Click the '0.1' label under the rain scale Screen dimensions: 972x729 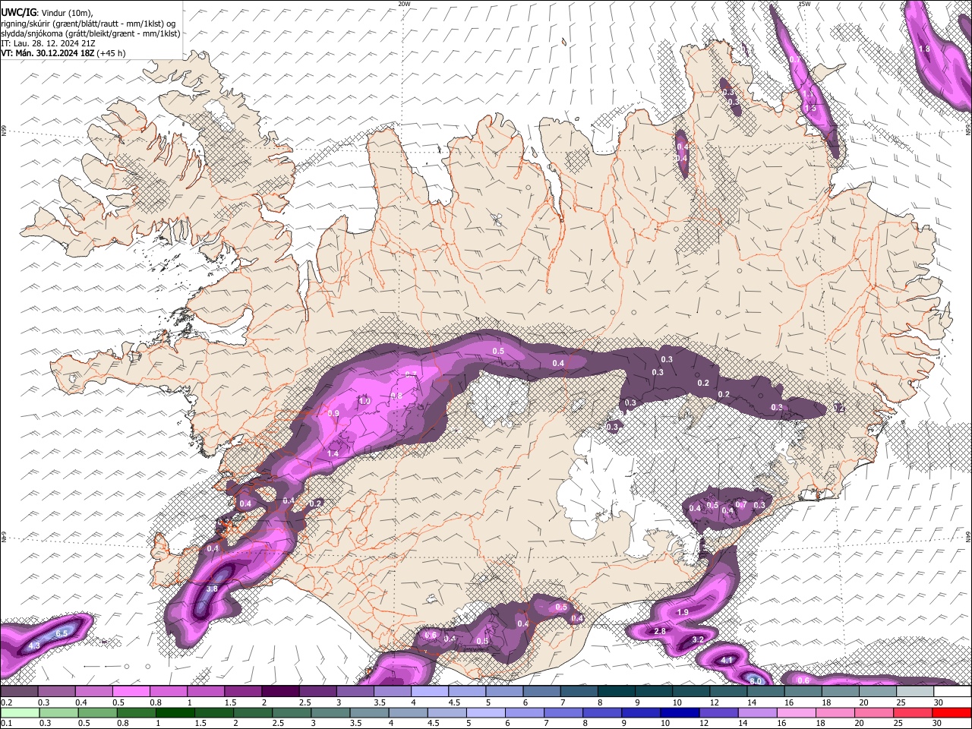5,723
